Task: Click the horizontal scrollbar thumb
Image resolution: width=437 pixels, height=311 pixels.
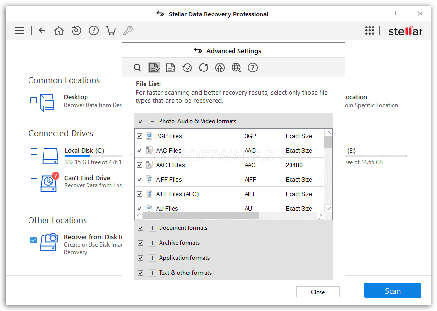Action: (x=201, y=216)
